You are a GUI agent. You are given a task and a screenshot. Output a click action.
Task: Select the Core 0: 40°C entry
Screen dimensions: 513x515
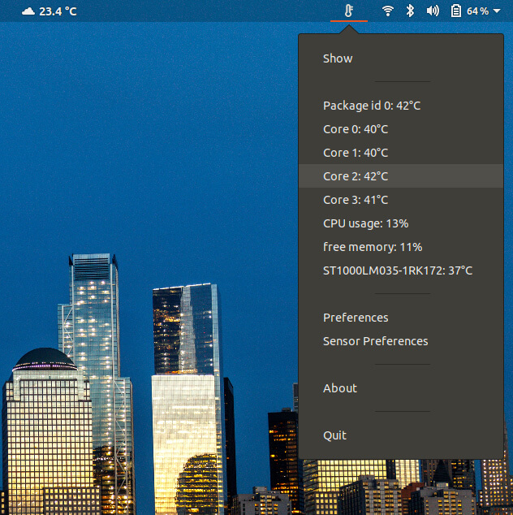coord(401,129)
